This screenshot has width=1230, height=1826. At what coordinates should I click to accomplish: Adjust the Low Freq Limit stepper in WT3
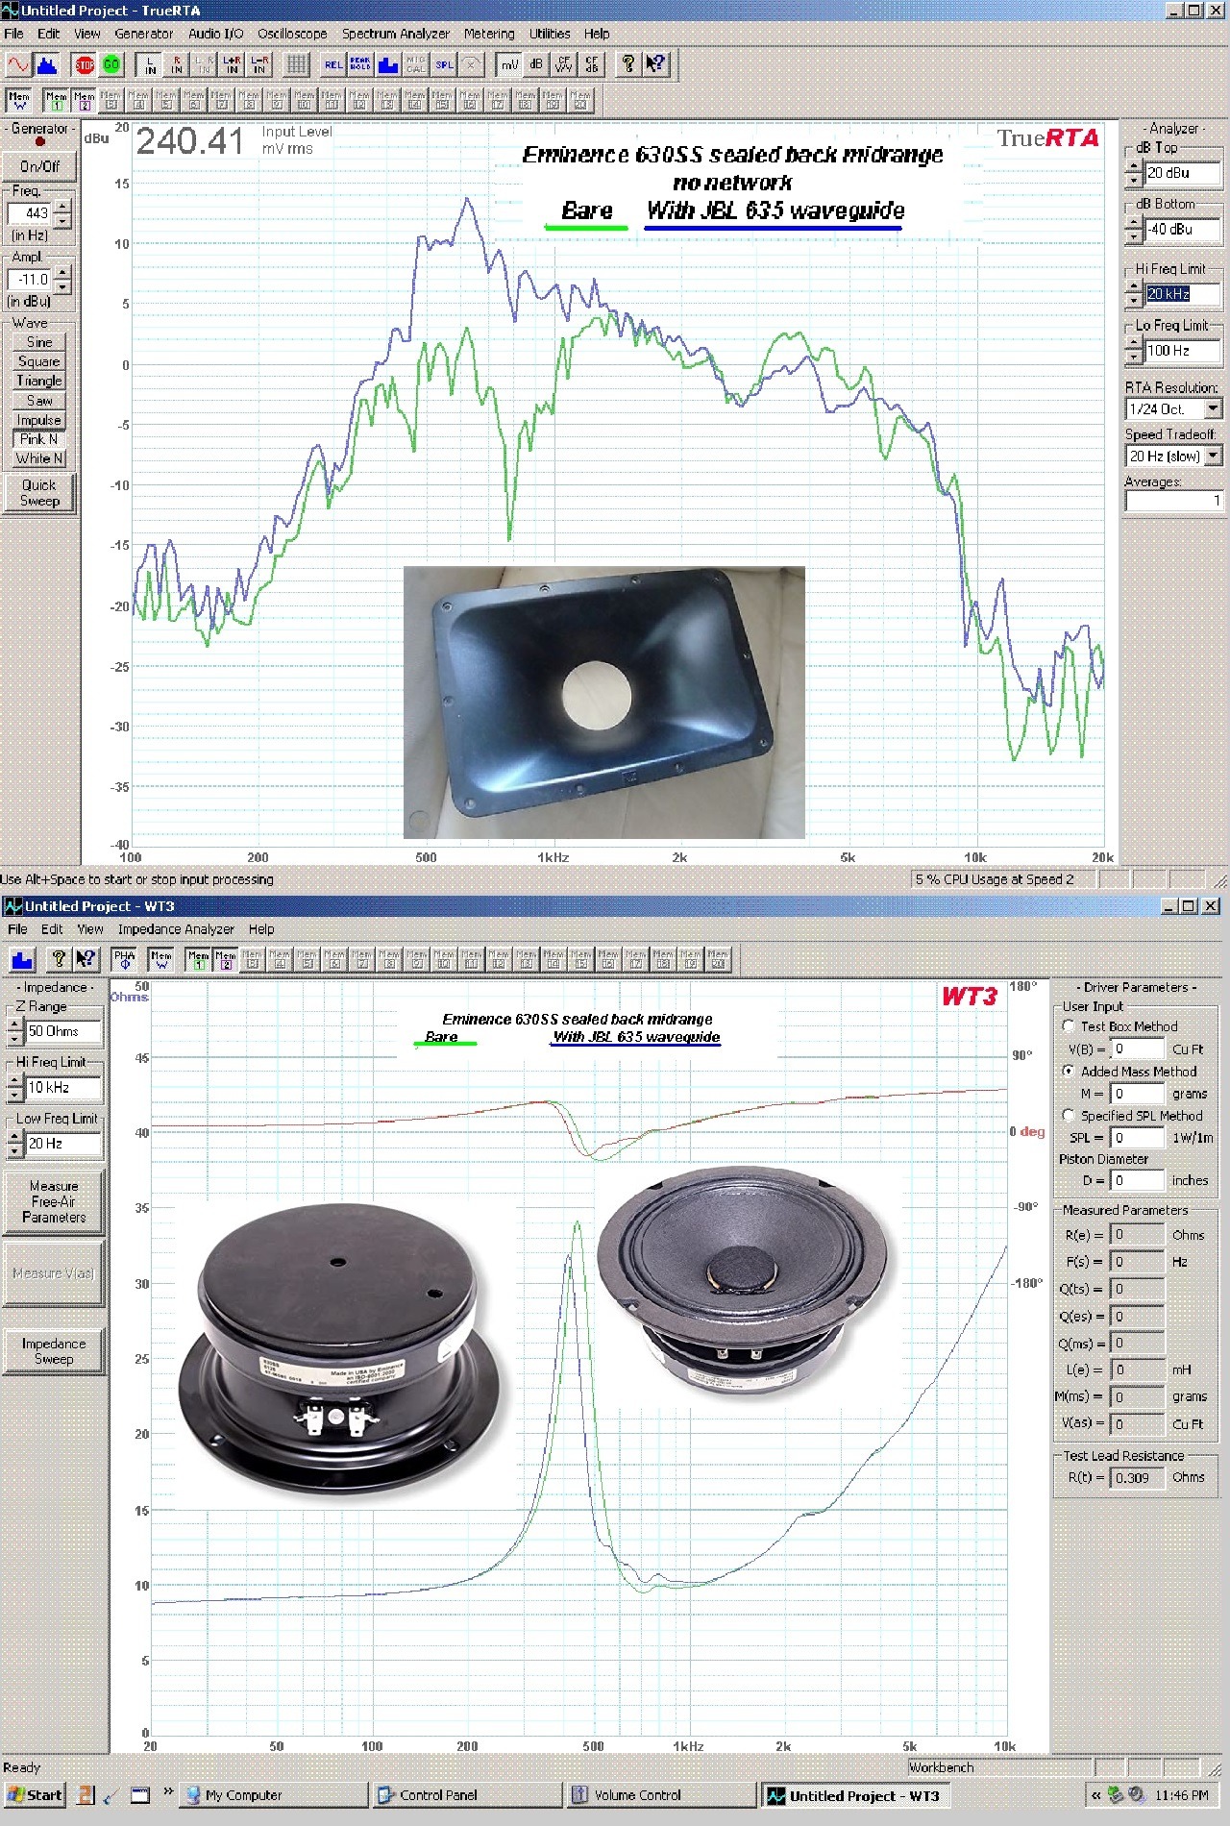[14, 1144]
